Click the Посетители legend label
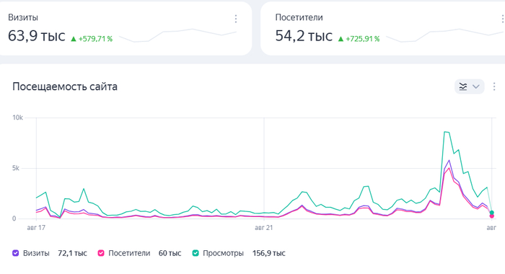 click(x=129, y=253)
